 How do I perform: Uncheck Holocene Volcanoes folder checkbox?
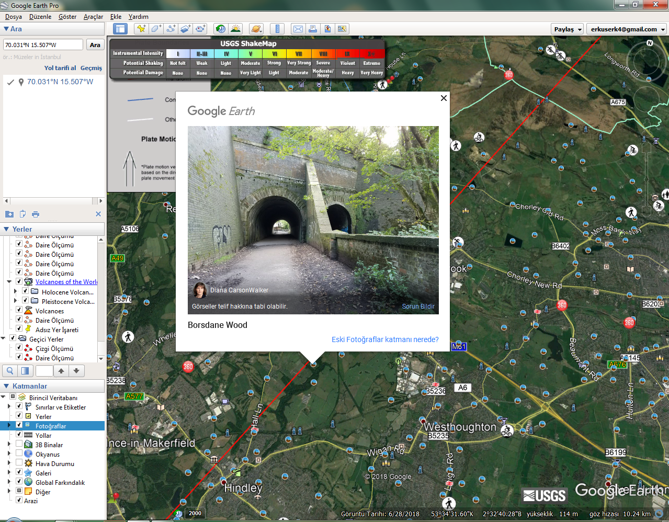[25, 291]
